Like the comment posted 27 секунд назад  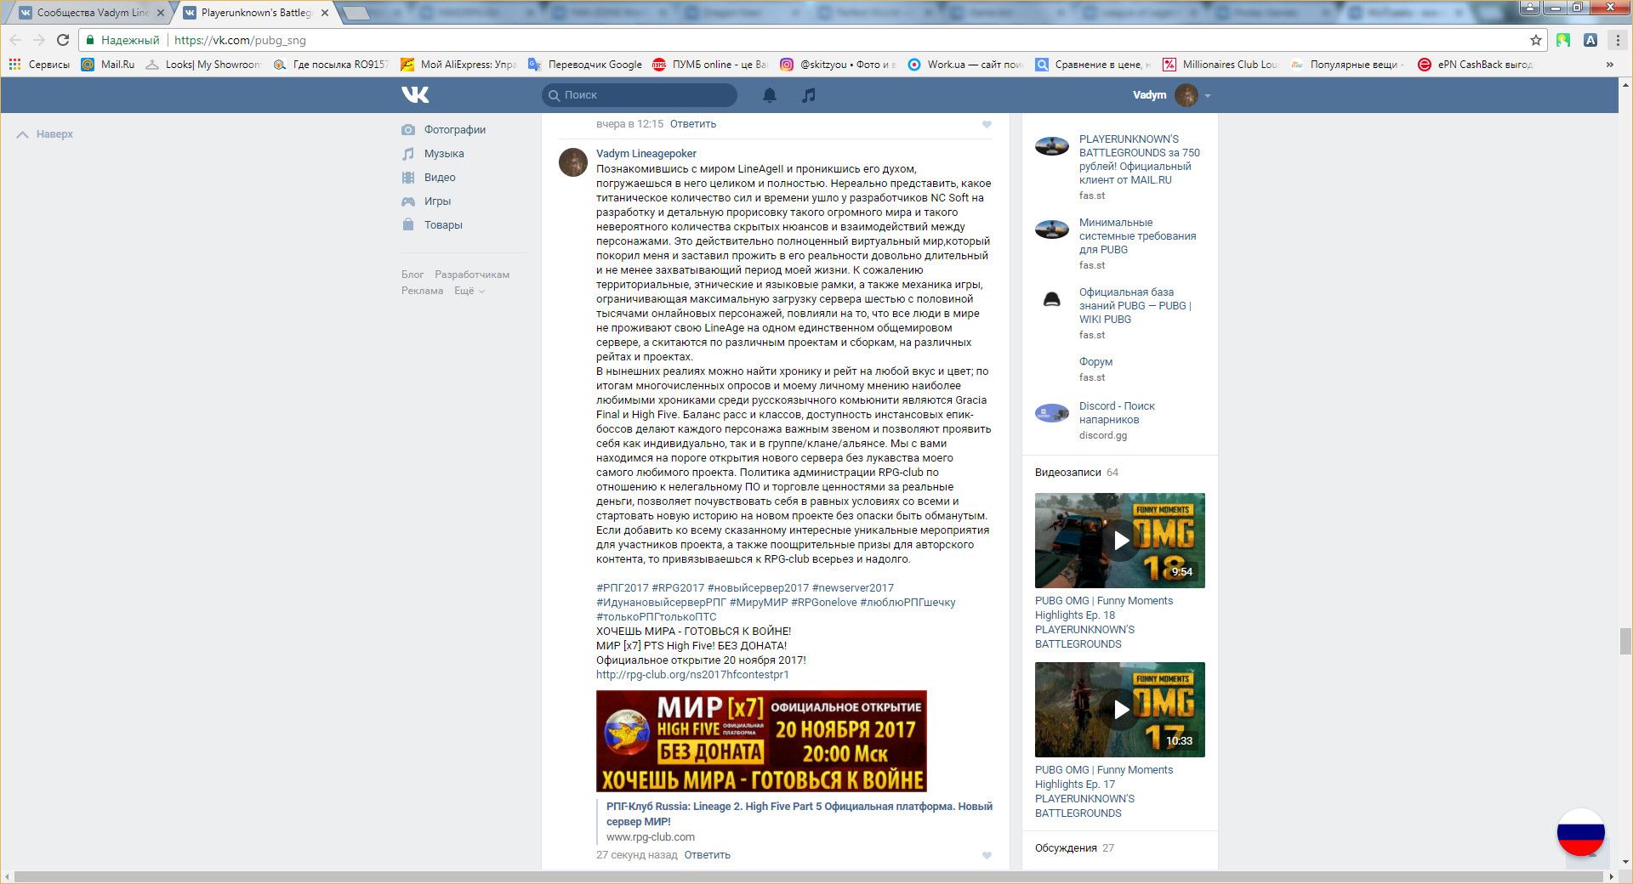coord(987,856)
